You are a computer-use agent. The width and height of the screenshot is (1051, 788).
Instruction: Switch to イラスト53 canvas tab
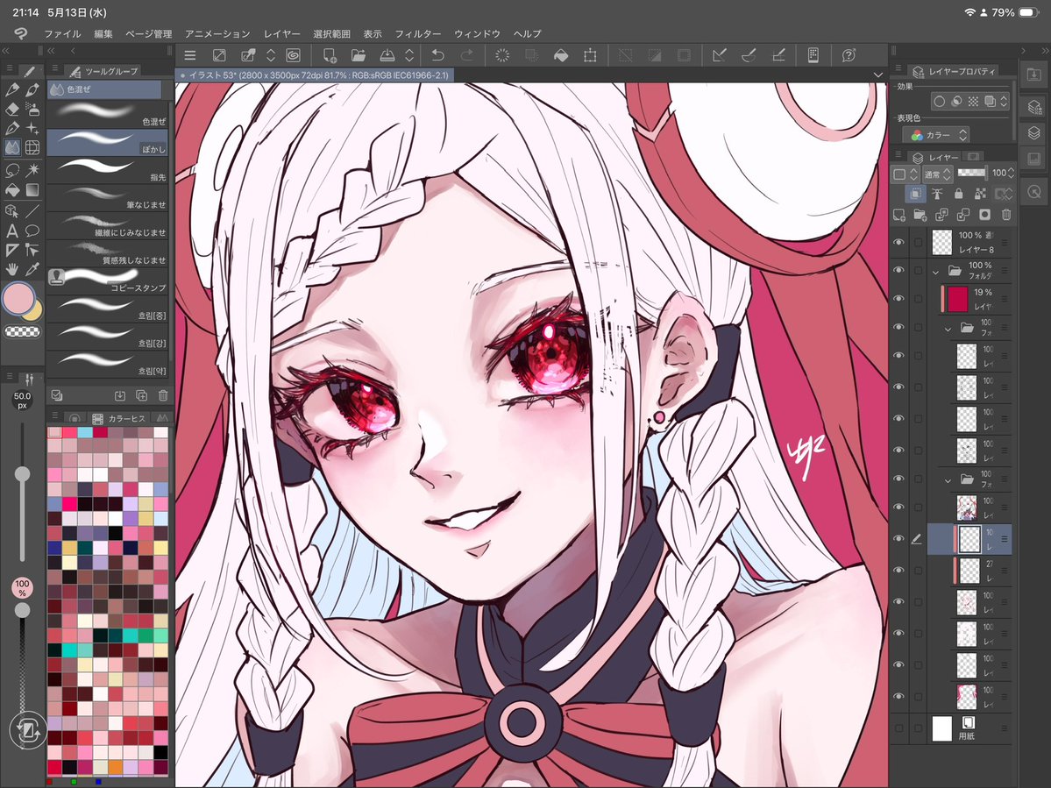click(315, 75)
